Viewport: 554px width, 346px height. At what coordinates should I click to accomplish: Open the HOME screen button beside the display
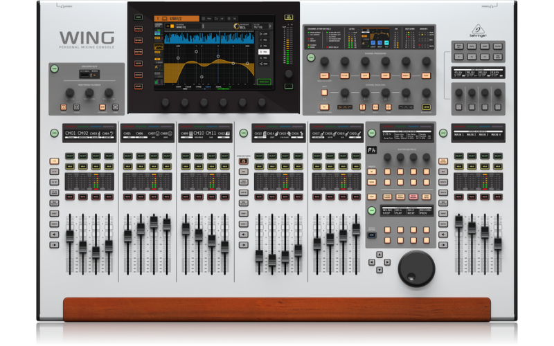pyautogui.click(x=138, y=17)
